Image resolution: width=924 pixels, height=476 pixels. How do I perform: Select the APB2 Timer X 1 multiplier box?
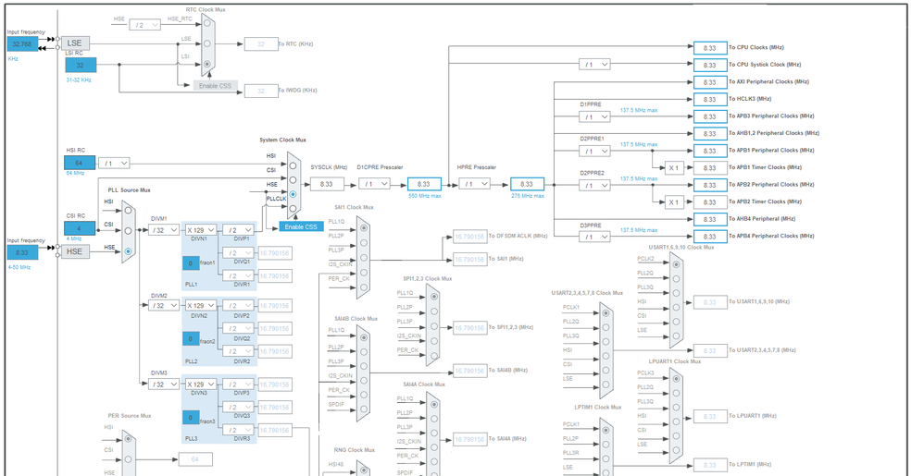point(674,201)
